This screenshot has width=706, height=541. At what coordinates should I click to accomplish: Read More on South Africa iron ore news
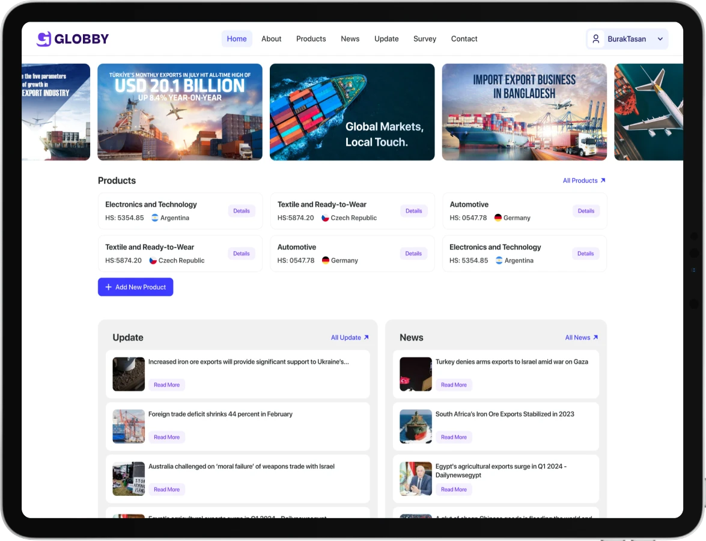click(x=454, y=437)
